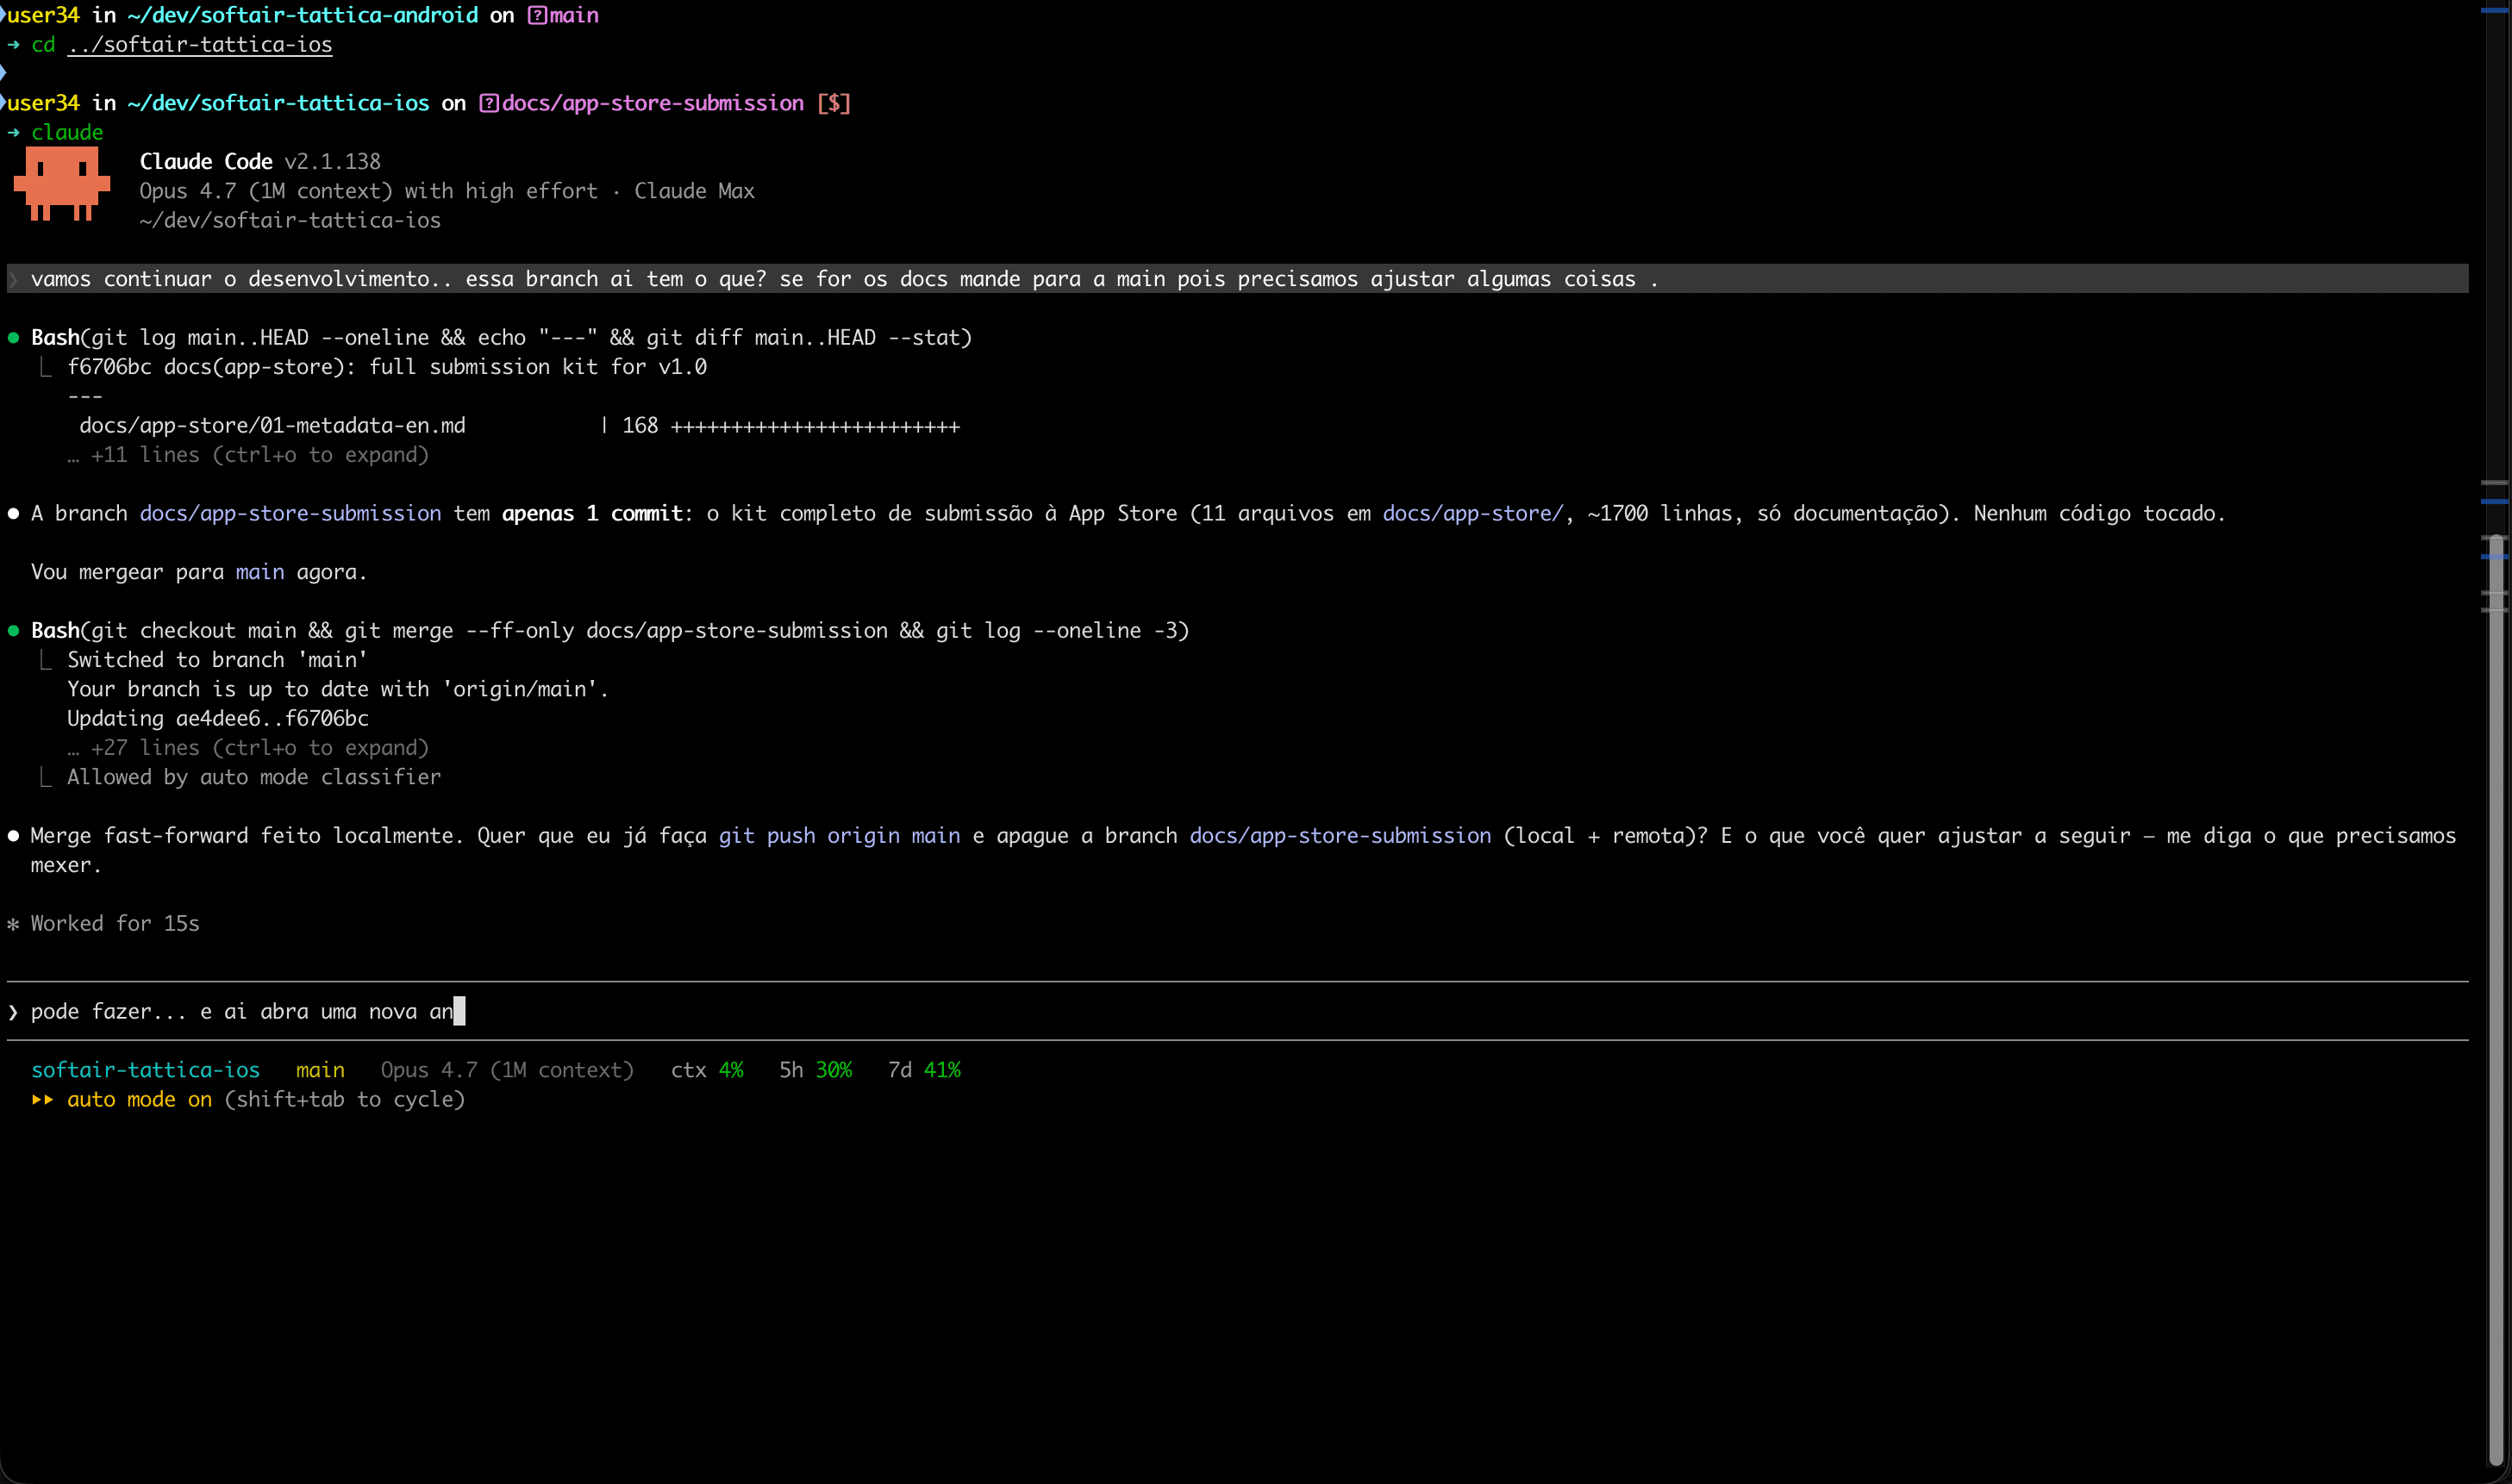Screen dimensions: 2512x1484
Task: Click the Claude Code pixel mascot logo
Action: (x=62, y=183)
